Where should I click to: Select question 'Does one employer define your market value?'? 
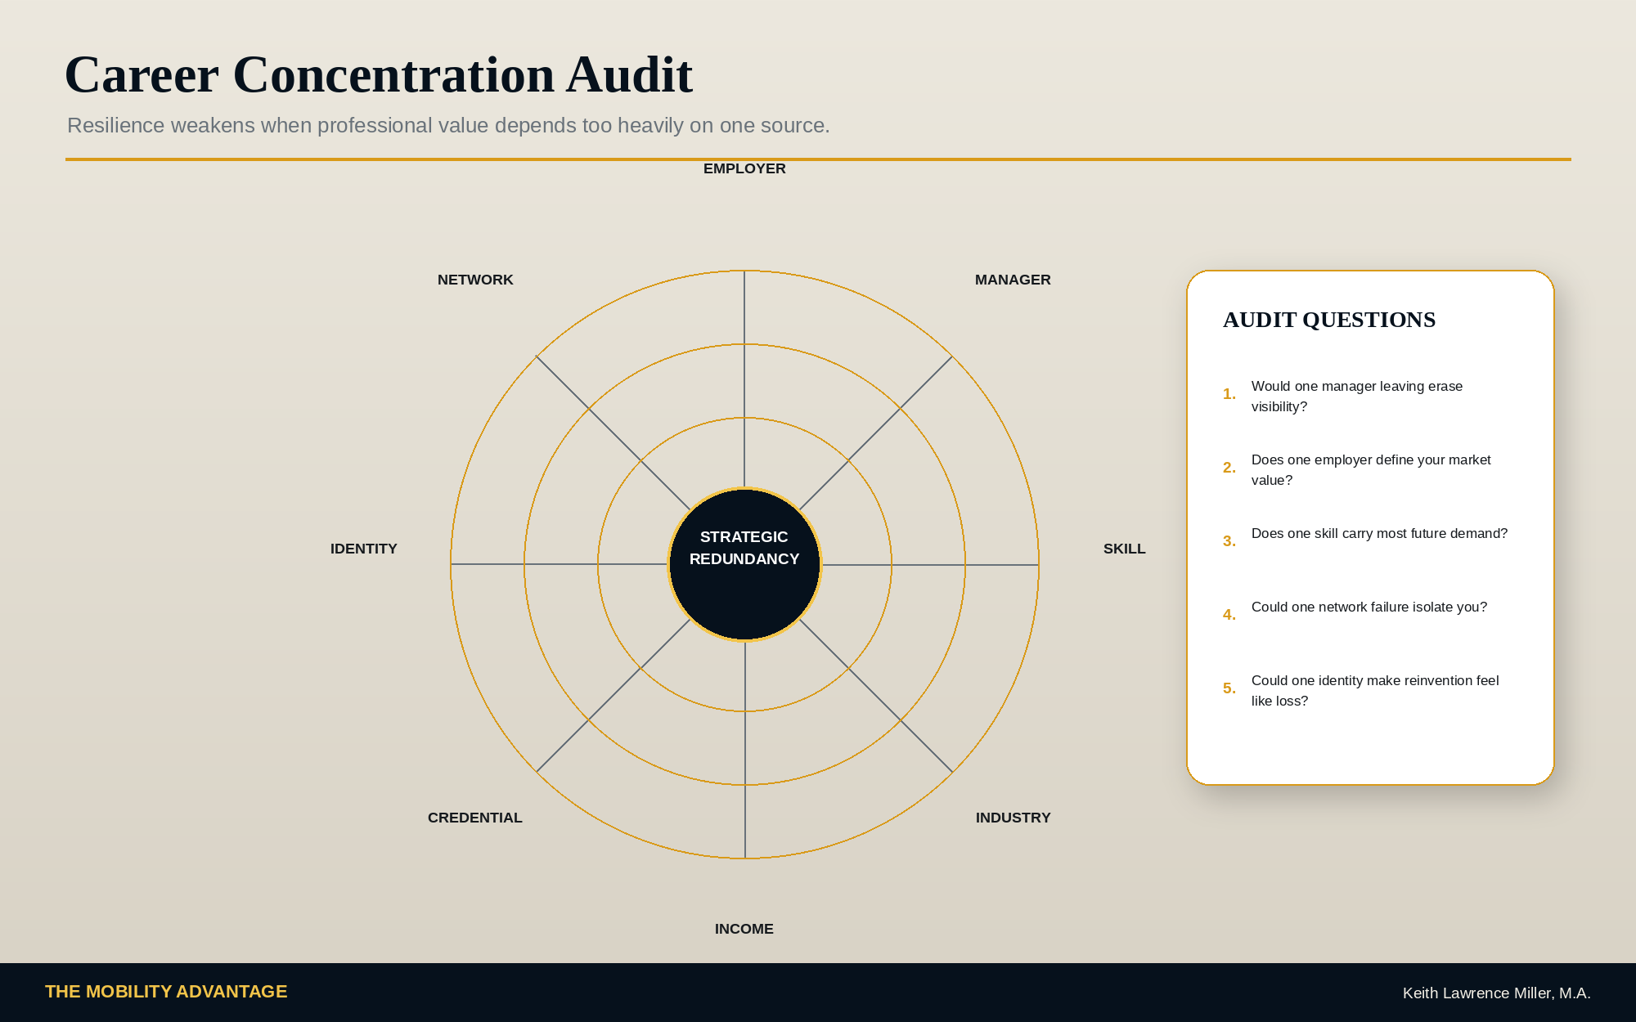point(1371,470)
